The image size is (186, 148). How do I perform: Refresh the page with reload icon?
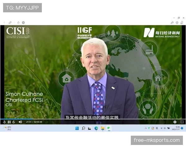pyautogui.click(x=19, y=23)
